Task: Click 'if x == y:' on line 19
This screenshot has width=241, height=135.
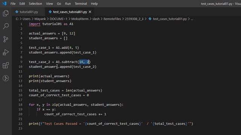Action: click(x=46, y=109)
